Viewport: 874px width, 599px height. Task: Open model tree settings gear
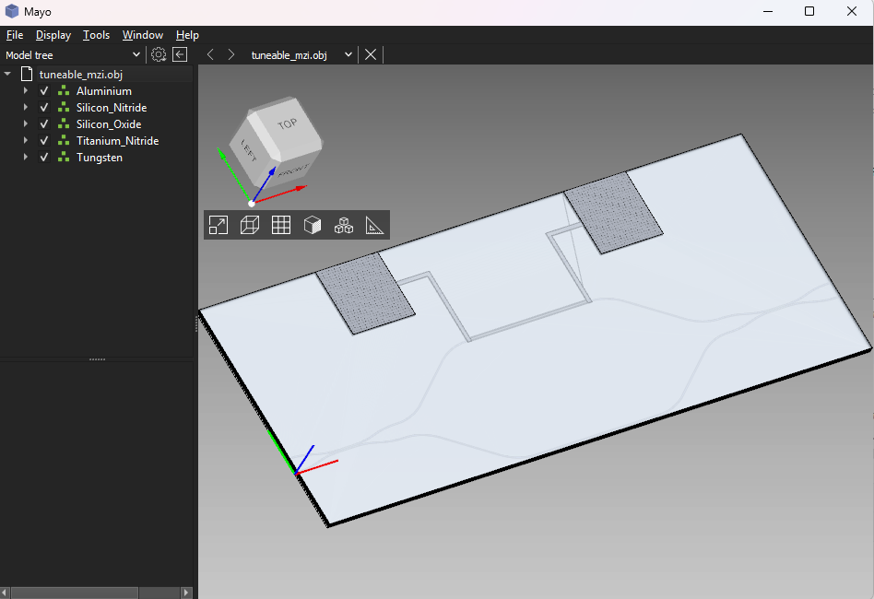[159, 54]
